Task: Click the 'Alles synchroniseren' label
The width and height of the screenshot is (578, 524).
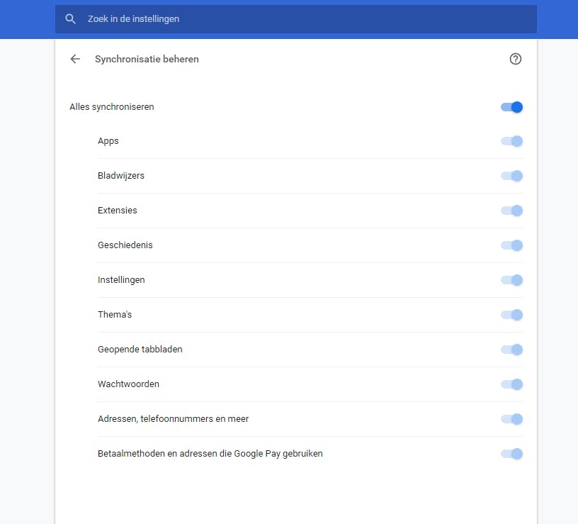Action: [x=112, y=107]
